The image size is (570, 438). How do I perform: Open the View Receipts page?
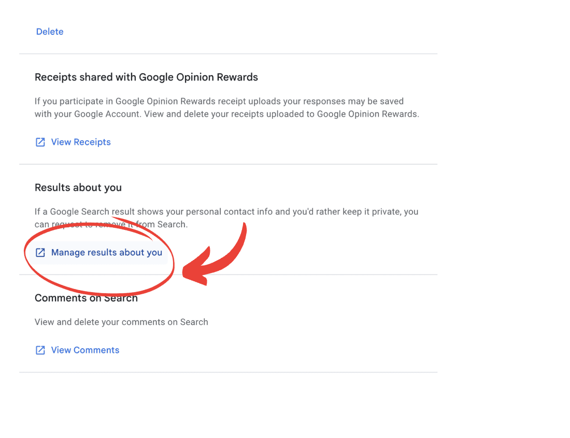coord(81,142)
